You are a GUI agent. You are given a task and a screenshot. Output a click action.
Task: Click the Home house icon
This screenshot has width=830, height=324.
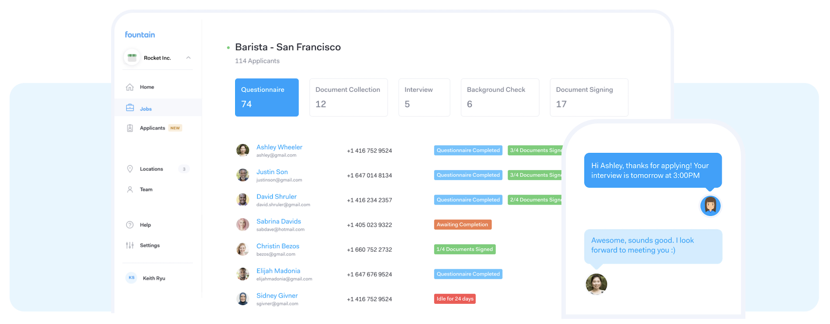pos(130,87)
